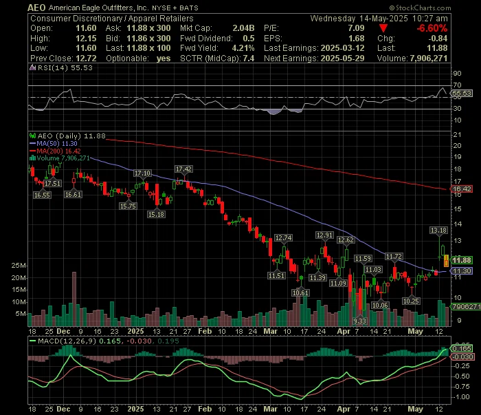481x415 pixels.
Task: Click the Wednesday 14-May-2025 10:27 am timestamp
Action: [379, 19]
